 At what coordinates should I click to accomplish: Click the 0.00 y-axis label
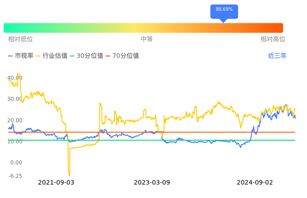(x=16, y=163)
